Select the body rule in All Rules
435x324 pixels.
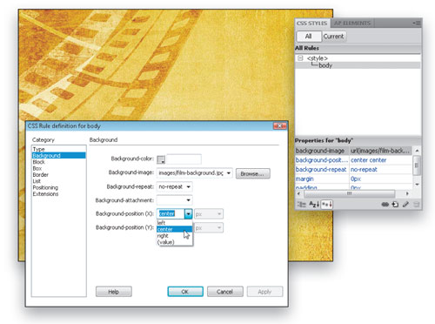click(325, 65)
